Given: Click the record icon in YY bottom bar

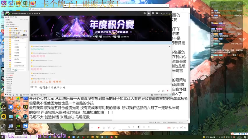Looking at the screenshot, I should coord(41,95).
